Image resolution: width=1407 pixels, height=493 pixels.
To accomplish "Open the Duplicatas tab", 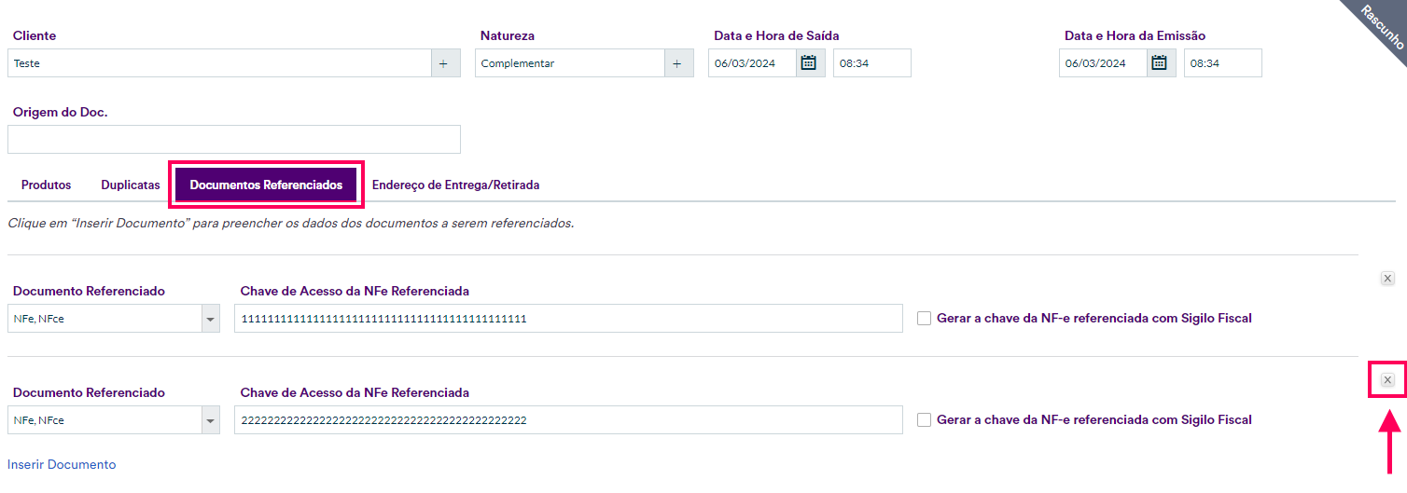I will point(131,185).
